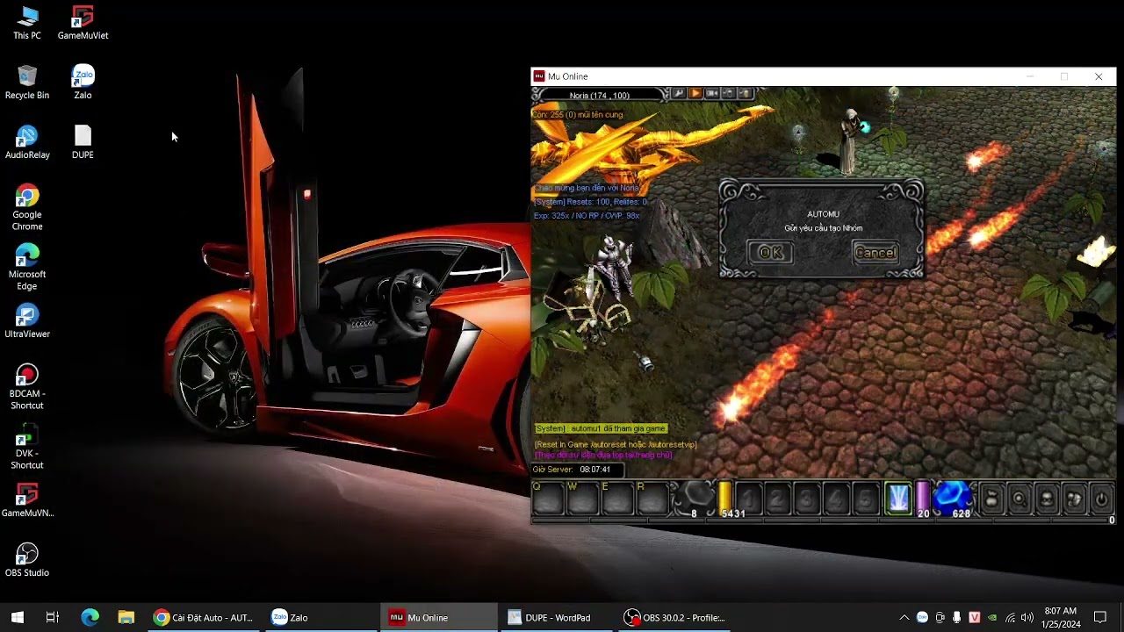
Task: Click the yellow bar showing 5431
Action: pyautogui.click(x=726, y=499)
